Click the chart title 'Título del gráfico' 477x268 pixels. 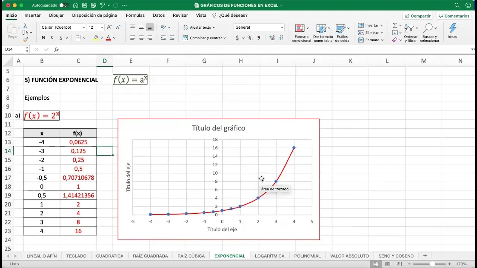218,128
